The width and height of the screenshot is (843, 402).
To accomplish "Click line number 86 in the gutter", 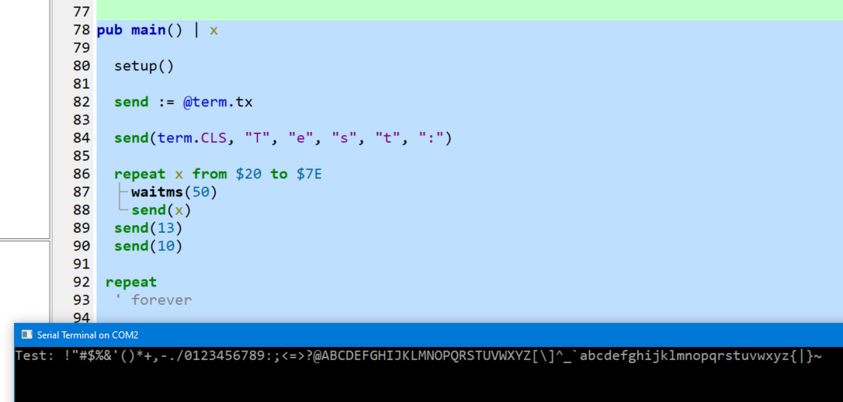I will (x=81, y=174).
